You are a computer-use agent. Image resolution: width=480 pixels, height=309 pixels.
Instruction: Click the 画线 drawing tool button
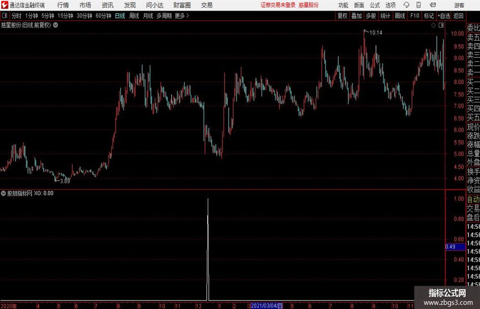click(400, 16)
